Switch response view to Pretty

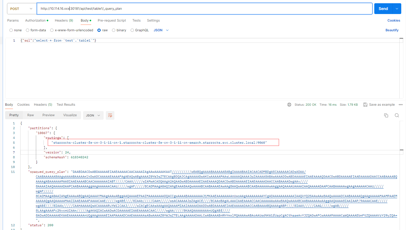pos(14,115)
